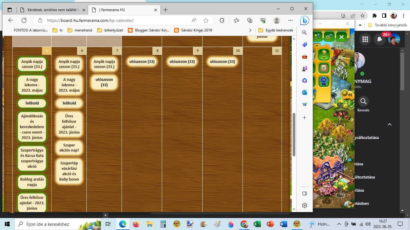The width and height of the screenshot is (410, 230).
Task: Add page to favorites with star icon
Action: [206, 20]
